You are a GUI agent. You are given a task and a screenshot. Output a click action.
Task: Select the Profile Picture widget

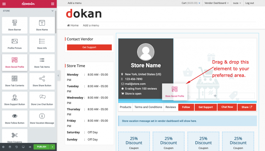point(15,44)
